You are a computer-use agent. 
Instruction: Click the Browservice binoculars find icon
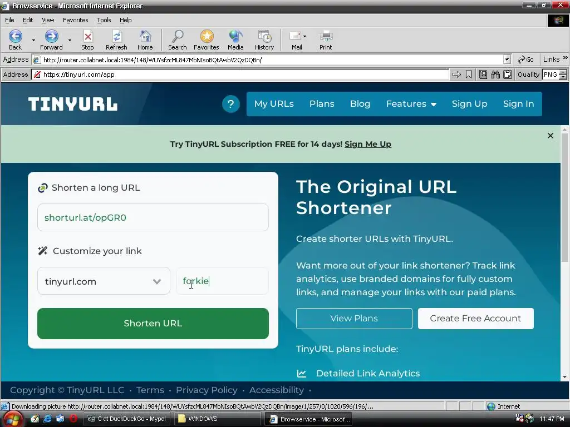coord(495,75)
